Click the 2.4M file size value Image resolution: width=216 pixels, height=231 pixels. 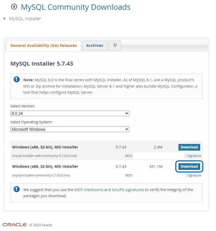pyautogui.click(x=158, y=147)
